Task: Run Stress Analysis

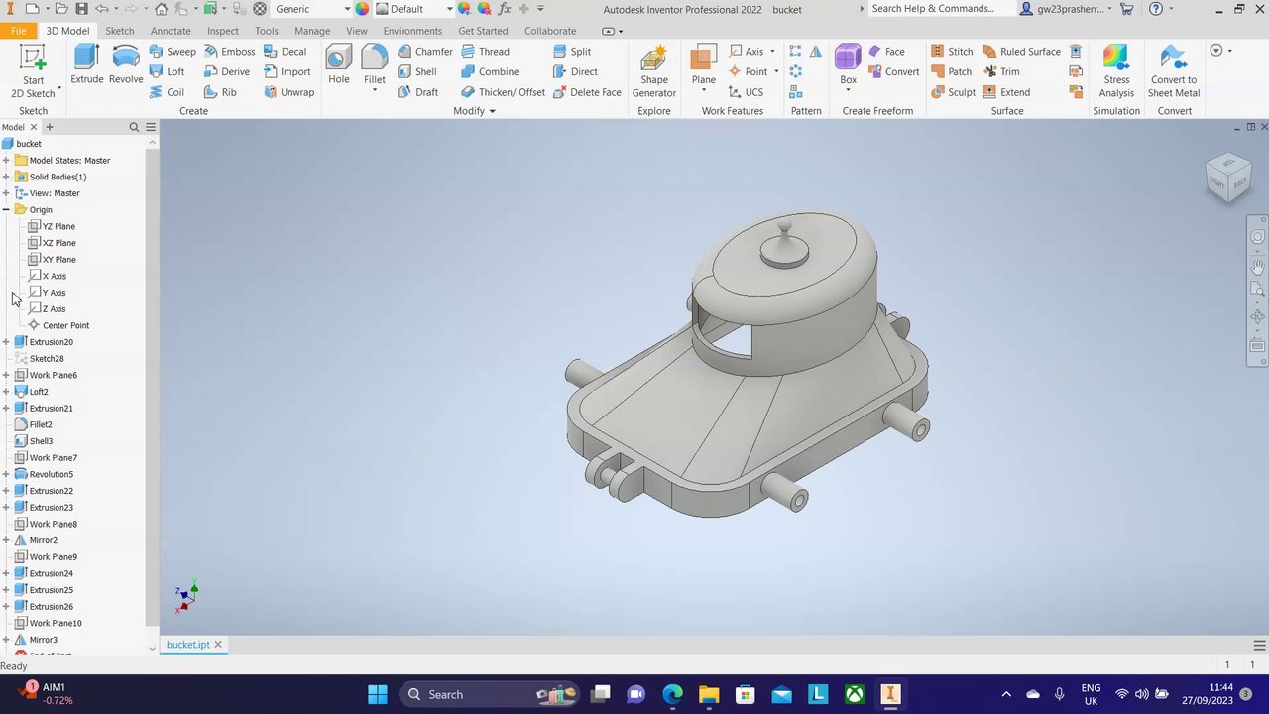Action: [x=1116, y=71]
